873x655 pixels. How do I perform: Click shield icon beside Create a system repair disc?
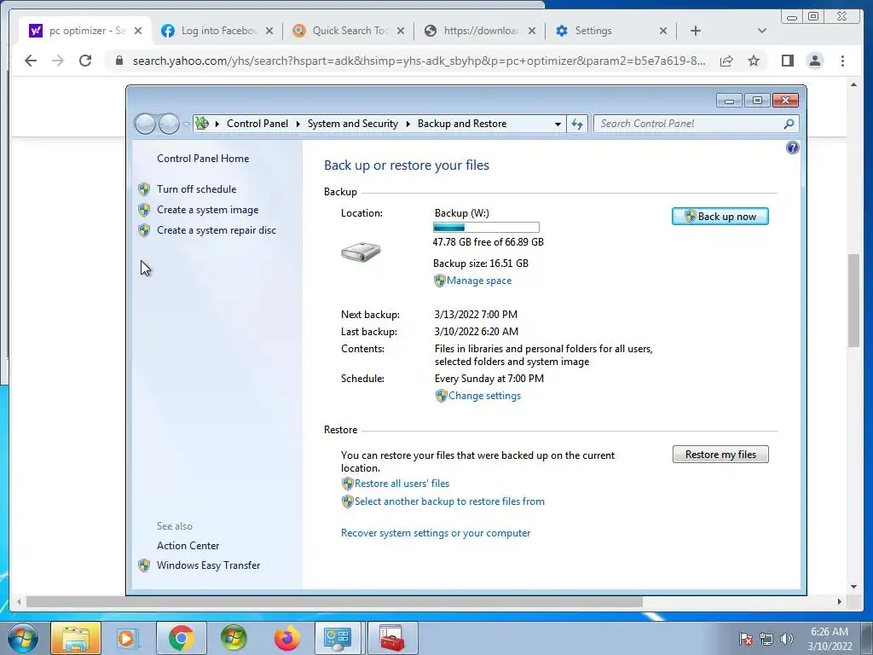(144, 230)
